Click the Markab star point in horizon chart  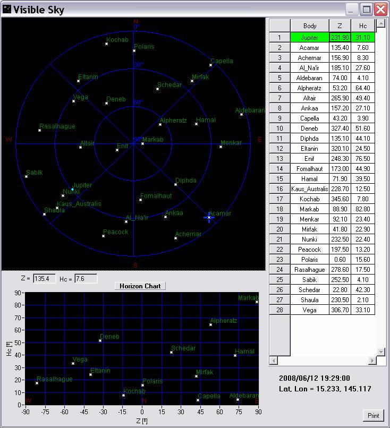click(x=257, y=302)
